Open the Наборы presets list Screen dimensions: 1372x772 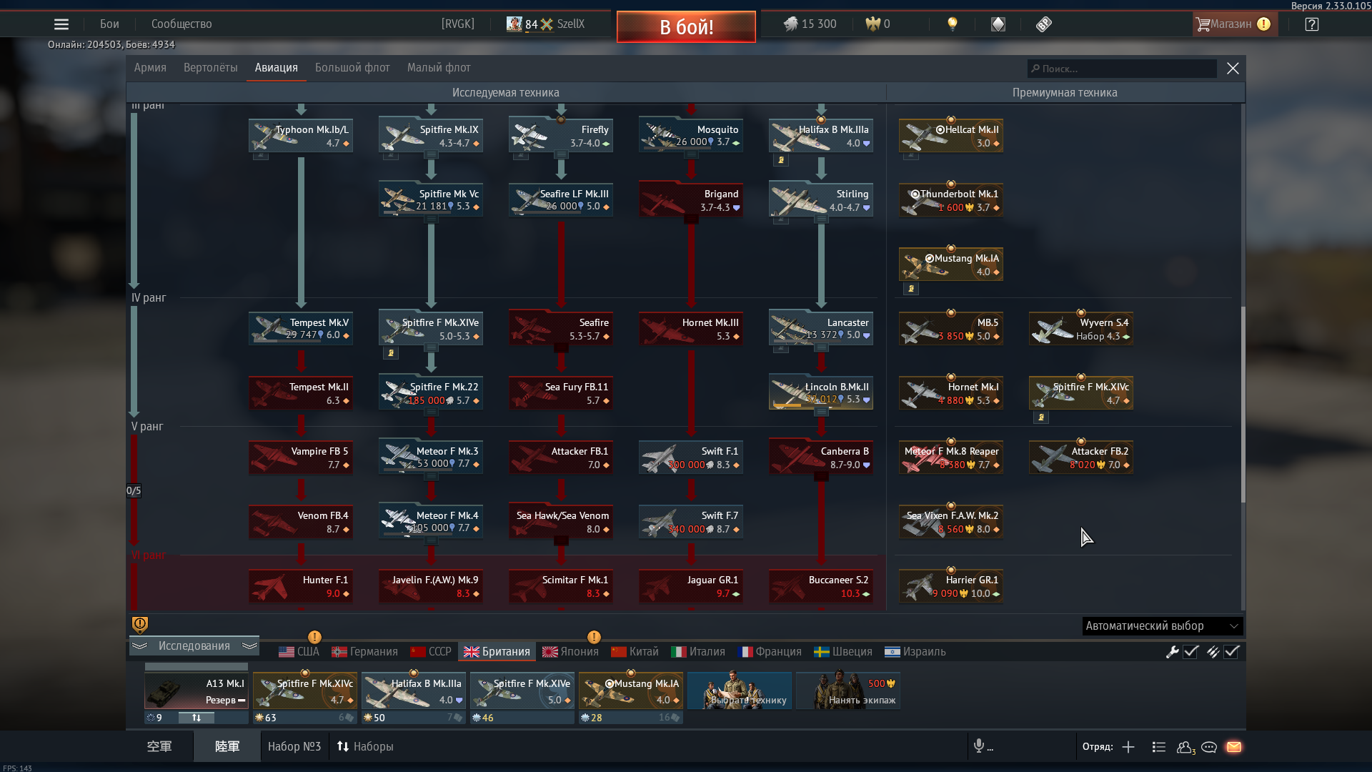pyautogui.click(x=365, y=746)
